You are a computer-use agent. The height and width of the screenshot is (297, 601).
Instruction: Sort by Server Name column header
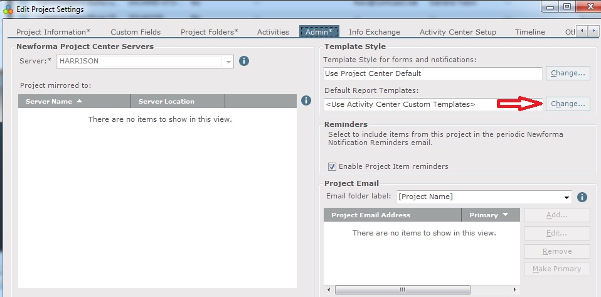[75, 101]
